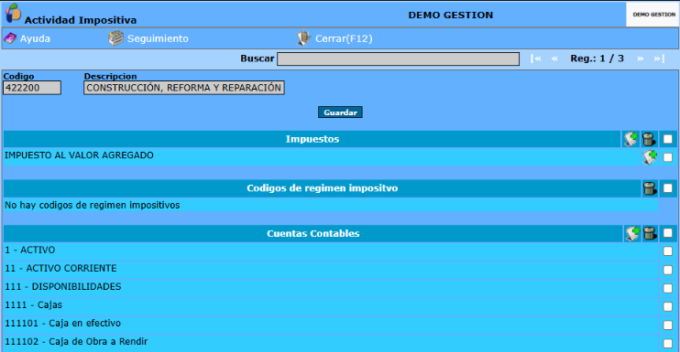The image size is (680, 352).
Task: Select the '1111 - Cajas' row text
Action: point(33,304)
